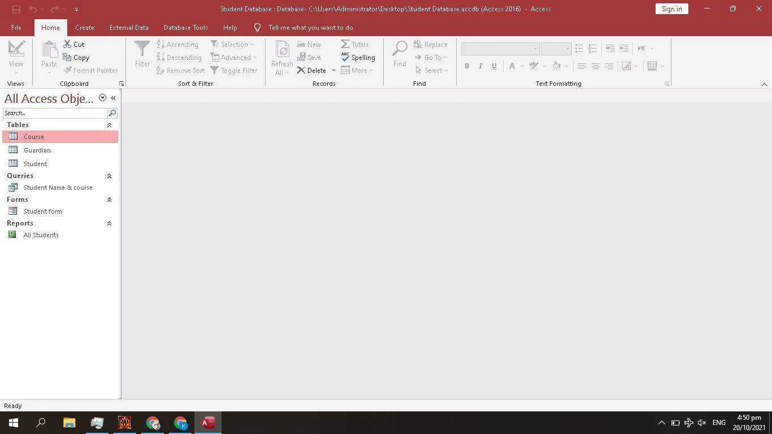Align text right
This screenshot has height=434, width=772.
609,66
